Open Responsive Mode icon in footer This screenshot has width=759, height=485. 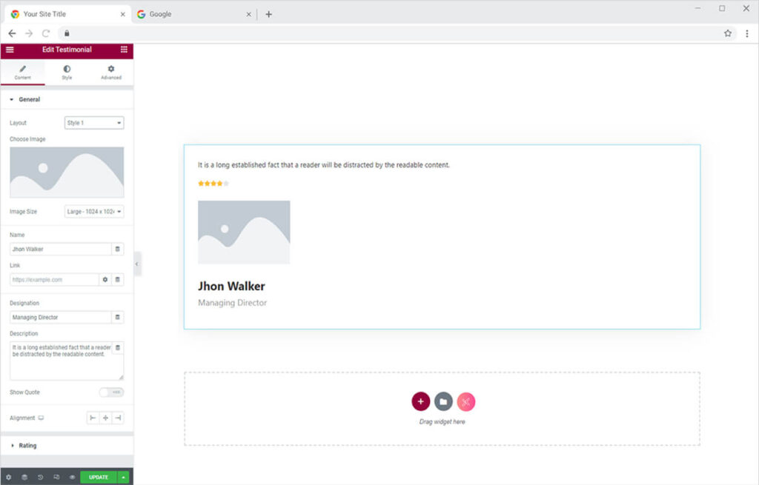(x=56, y=478)
